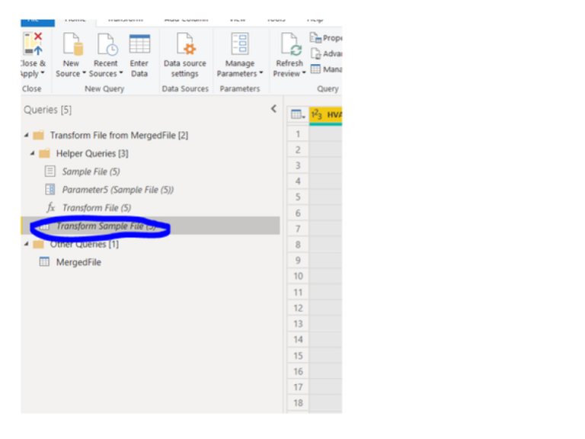Click the MergedFile table icon
585x439 pixels.
point(44,261)
